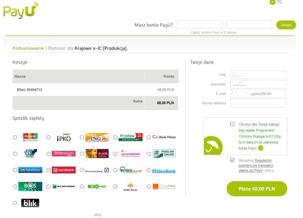This screenshot has width=303, height=218.
Task: Select the ING radio button
Action: coord(82,137)
